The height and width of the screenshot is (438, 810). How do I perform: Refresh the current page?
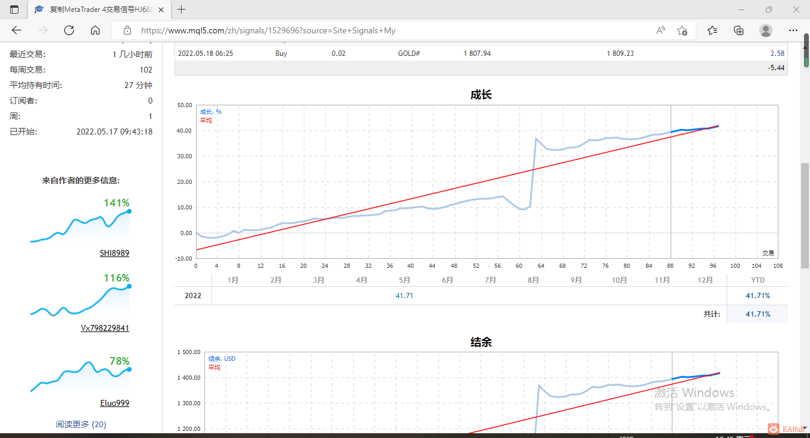click(x=68, y=30)
